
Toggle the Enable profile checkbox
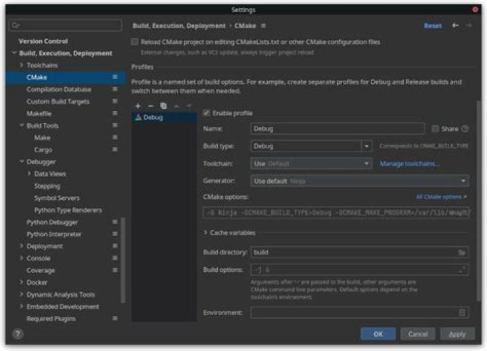206,113
